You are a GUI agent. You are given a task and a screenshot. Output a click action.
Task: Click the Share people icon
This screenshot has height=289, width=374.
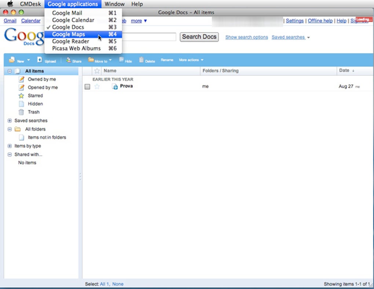[x=69, y=60]
